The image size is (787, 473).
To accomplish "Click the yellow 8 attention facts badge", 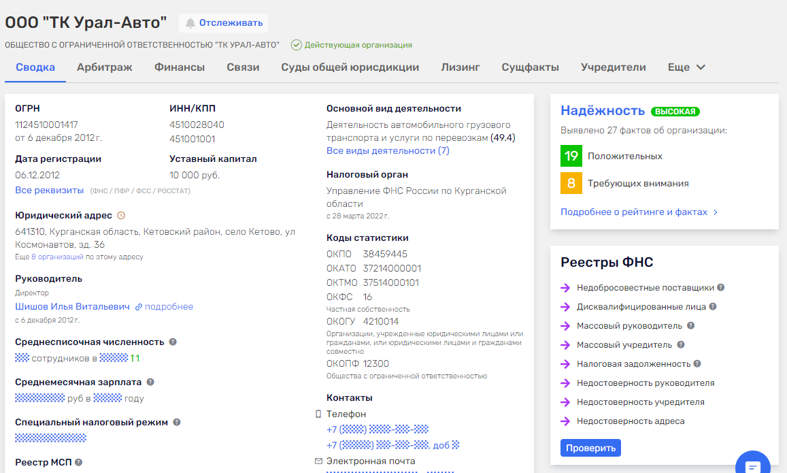I will click(x=571, y=183).
